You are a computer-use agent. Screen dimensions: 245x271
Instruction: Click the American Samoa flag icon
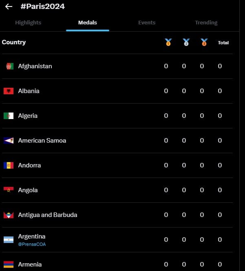coord(9,141)
